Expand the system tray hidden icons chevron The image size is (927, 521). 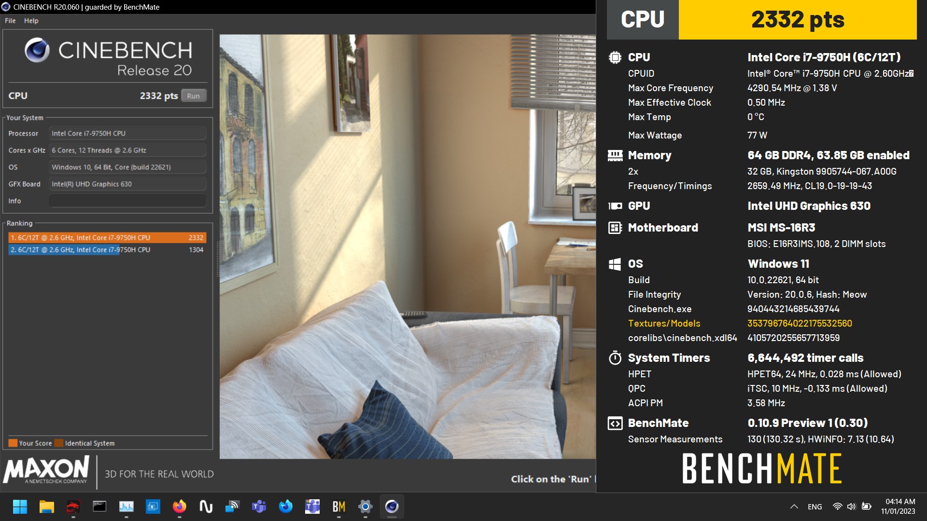pos(794,507)
